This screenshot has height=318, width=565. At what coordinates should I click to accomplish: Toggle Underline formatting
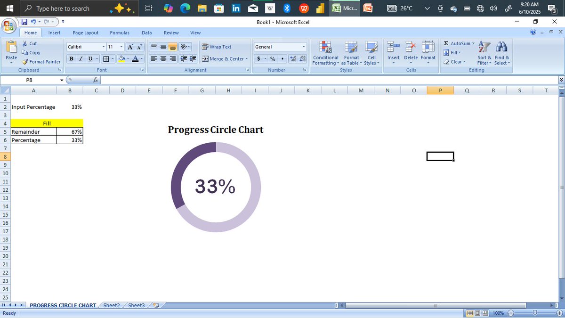90,59
